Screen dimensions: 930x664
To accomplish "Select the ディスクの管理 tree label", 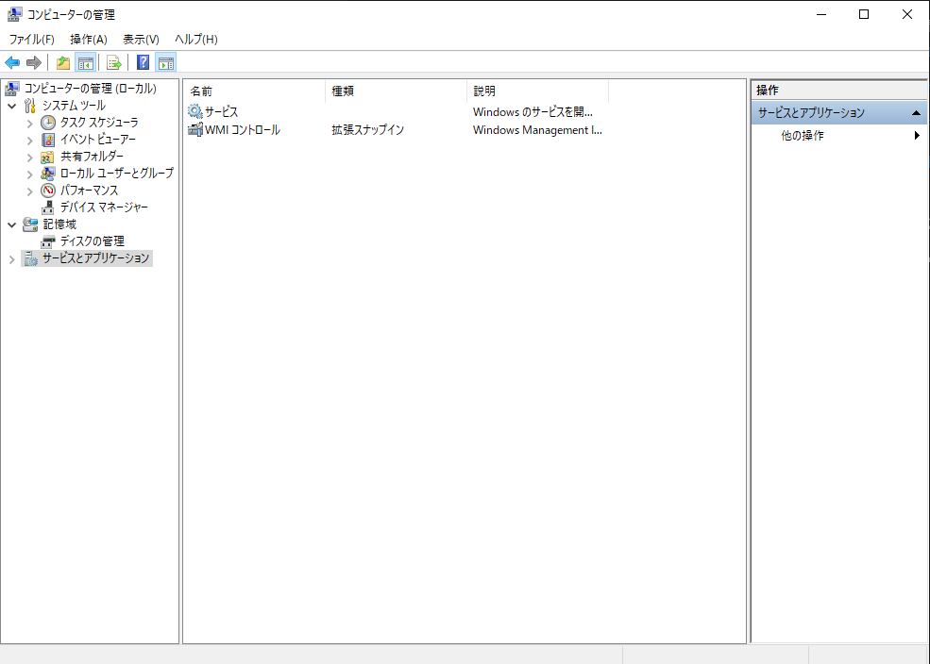I will click(92, 241).
